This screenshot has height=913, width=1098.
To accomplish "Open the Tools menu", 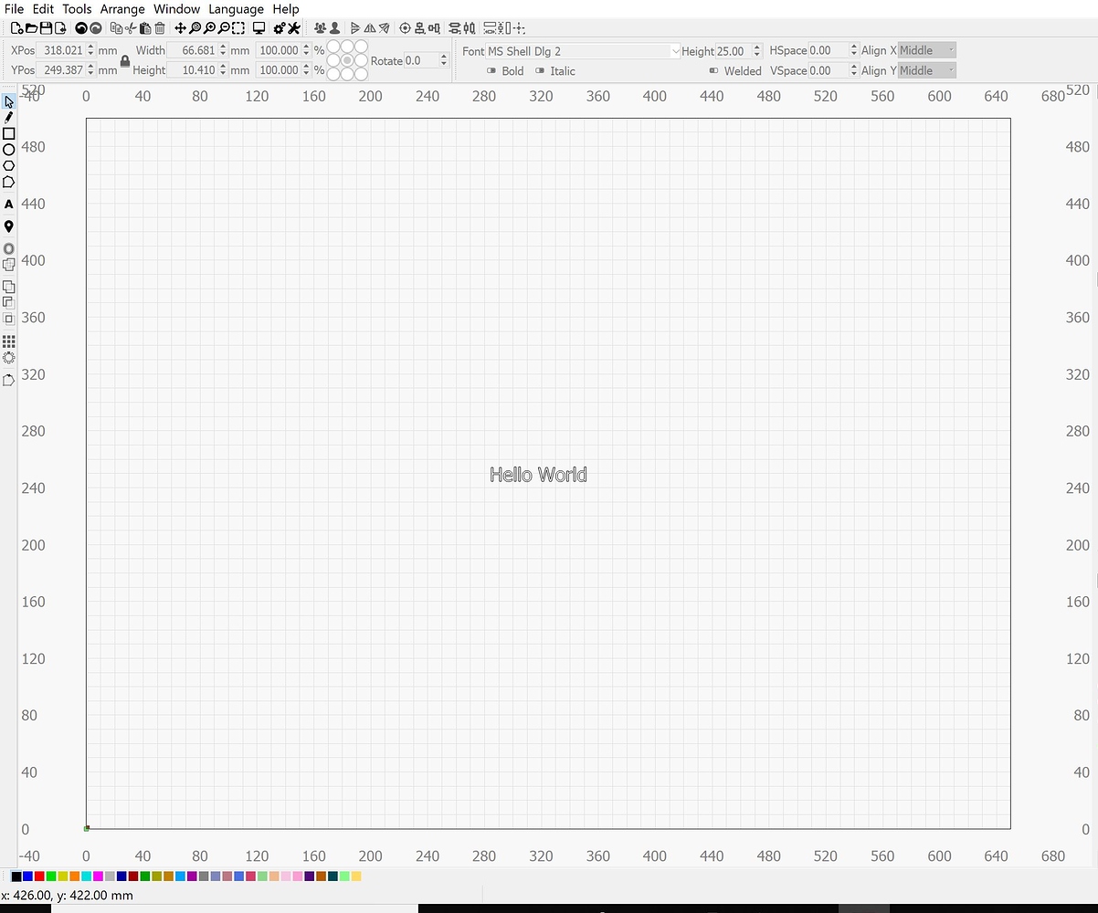I will [77, 9].
